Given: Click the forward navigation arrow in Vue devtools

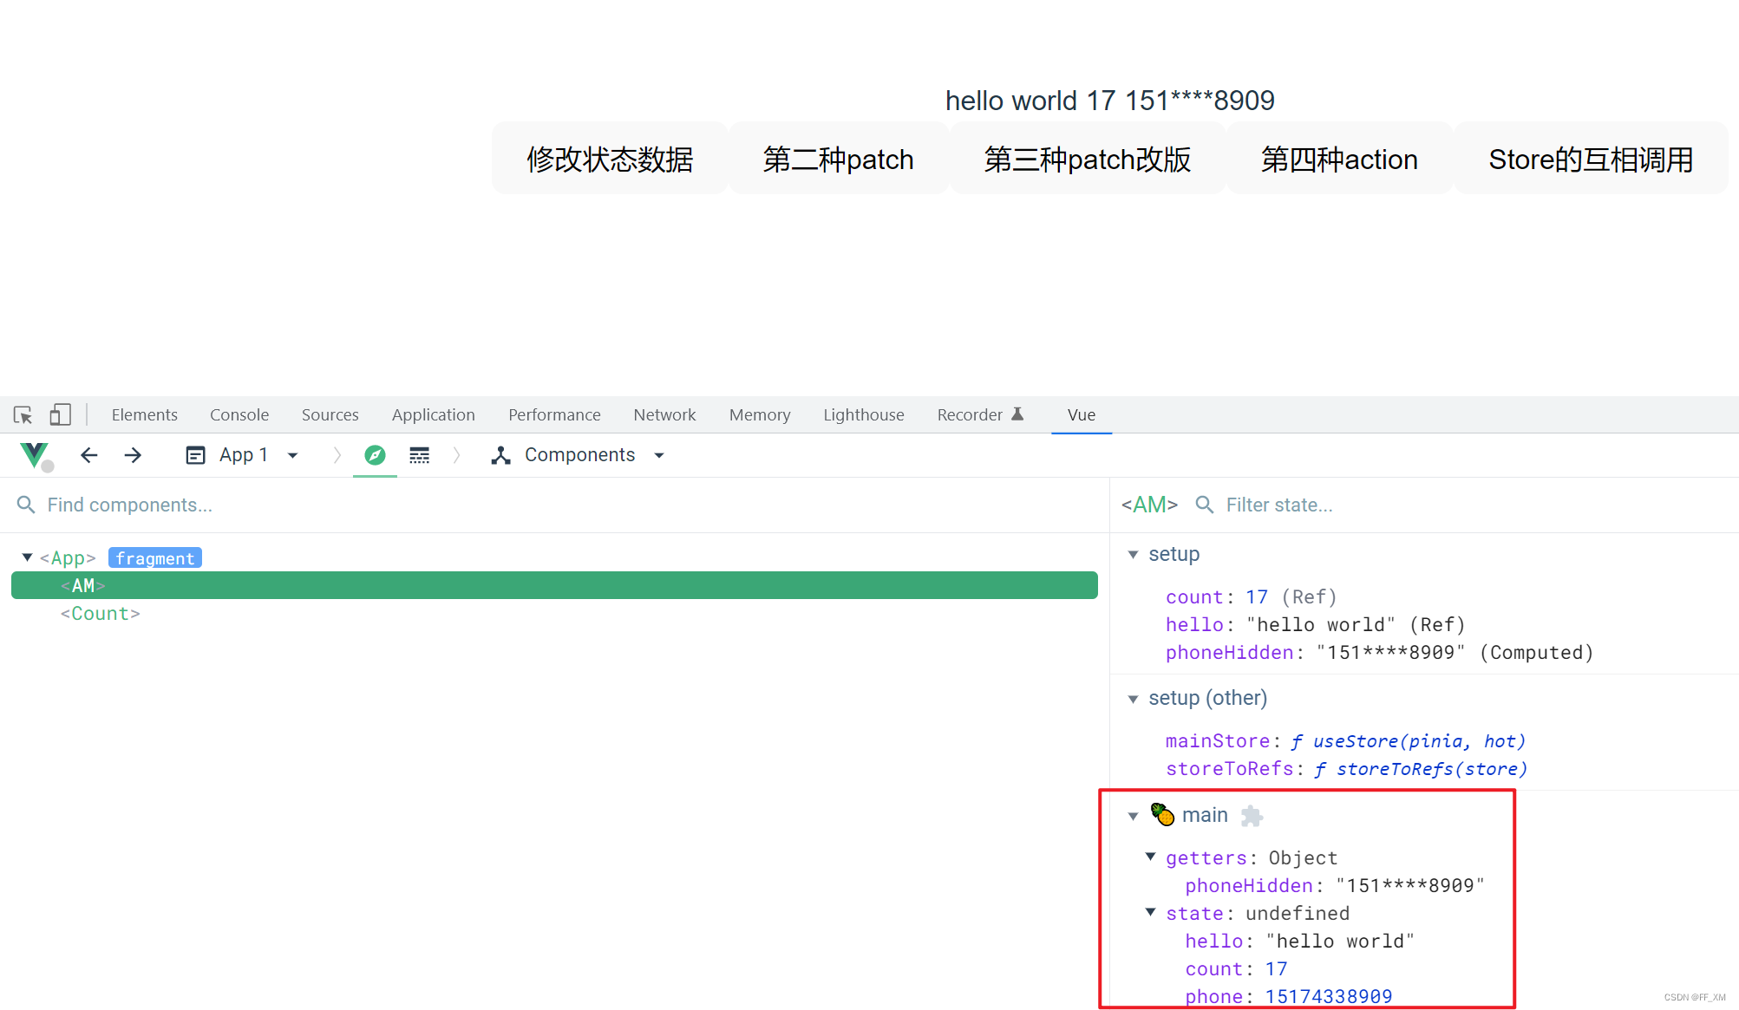Looking at the screenshot, I should pos(132,454).
